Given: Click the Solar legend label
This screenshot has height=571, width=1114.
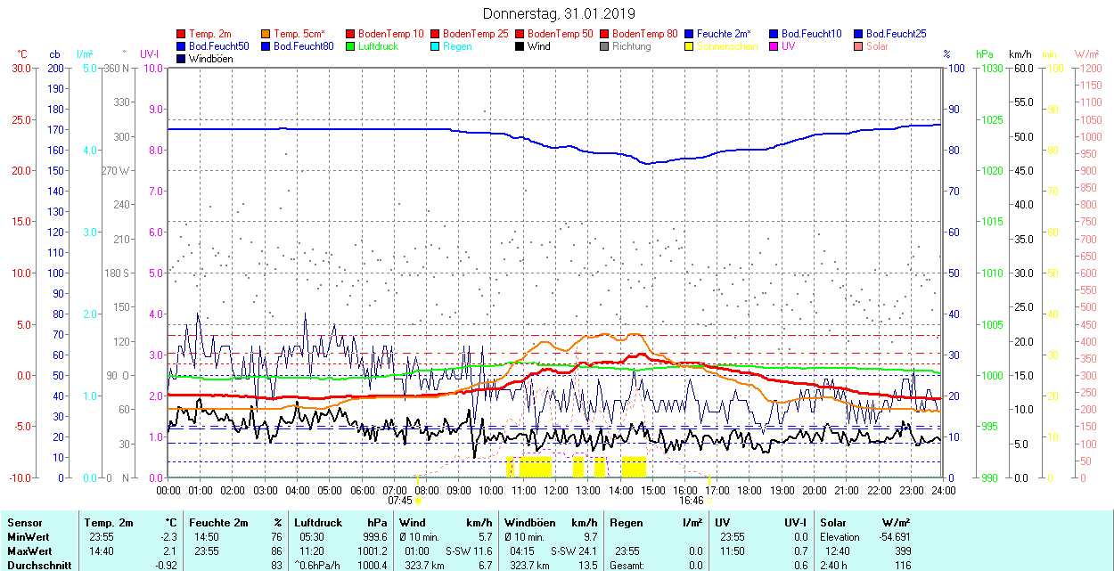Looking at the screenshot, I should click(877, 46).
